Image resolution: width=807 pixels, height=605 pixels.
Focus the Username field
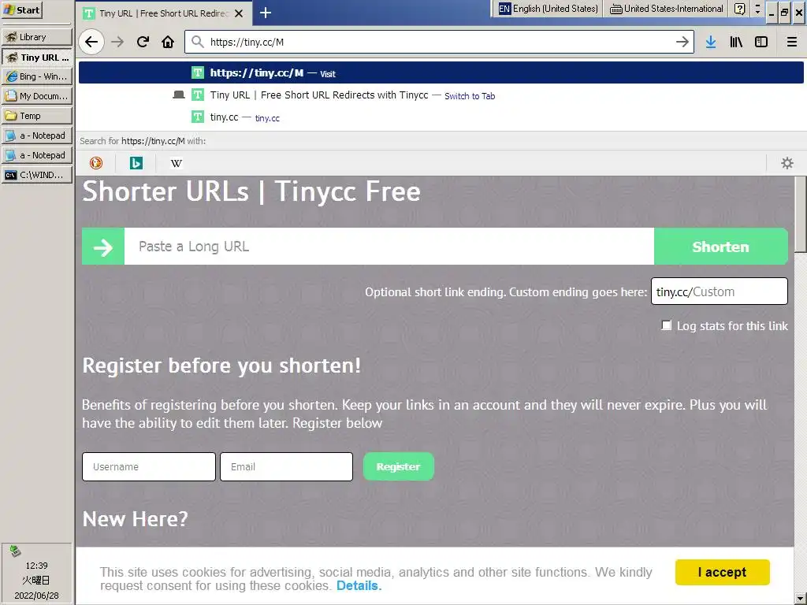pyautogui.click(x=149, y=466)
